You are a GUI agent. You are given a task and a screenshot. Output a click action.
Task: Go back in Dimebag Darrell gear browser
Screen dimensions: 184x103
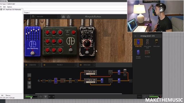(x=135, y=36)
